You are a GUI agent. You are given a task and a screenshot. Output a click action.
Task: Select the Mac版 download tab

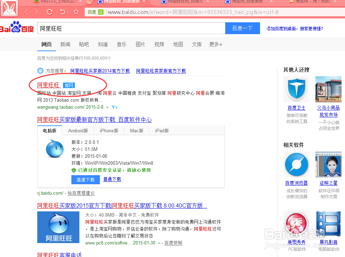pyautogui.click(x=136, y=131)
